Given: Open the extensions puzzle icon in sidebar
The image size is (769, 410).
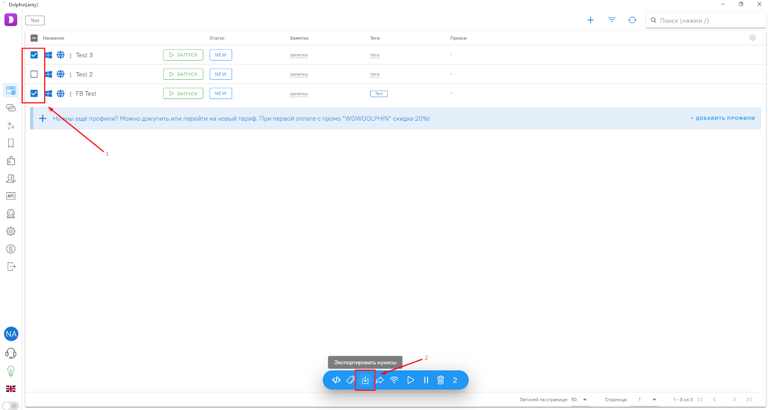Looking at the screenshot, I should [11, 161].
